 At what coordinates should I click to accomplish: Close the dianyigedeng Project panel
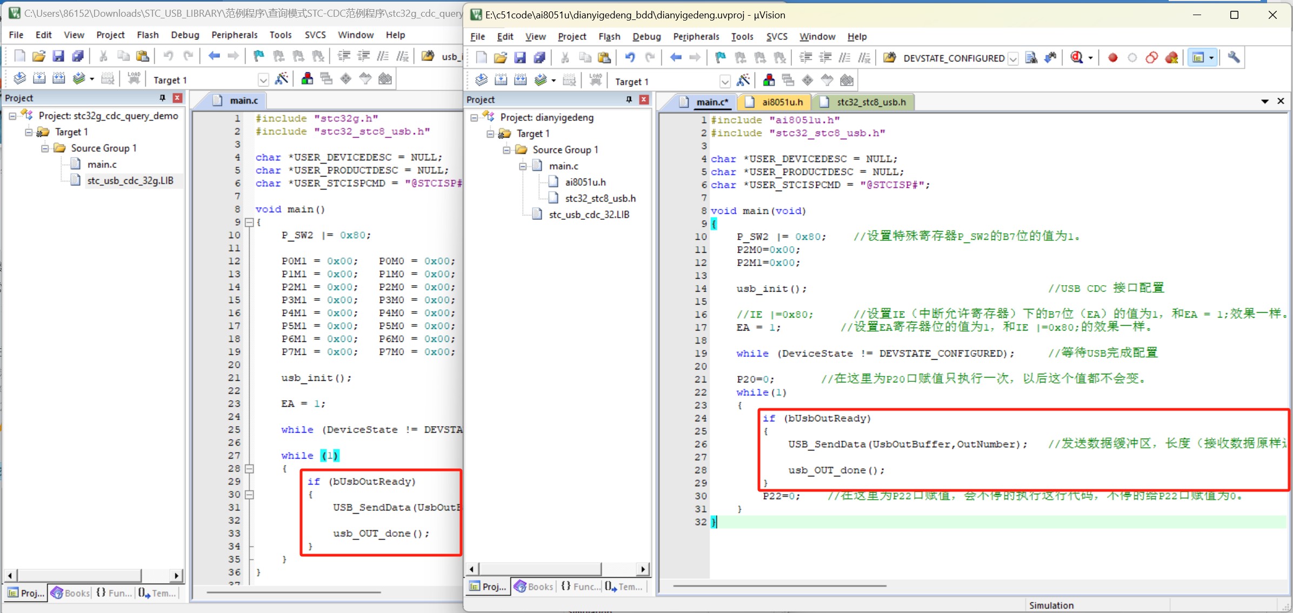coord(644,99)
